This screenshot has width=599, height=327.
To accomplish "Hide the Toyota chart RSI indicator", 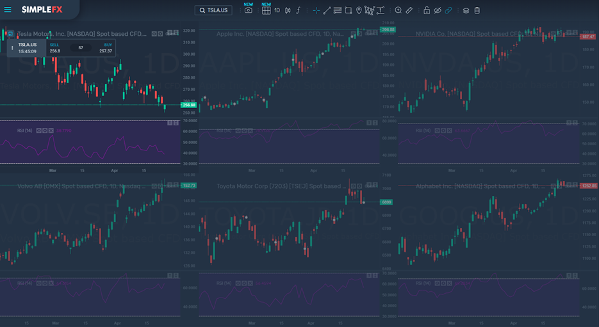I will click(238, 283).
